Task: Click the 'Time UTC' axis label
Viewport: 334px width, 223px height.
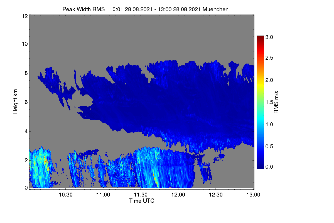Action: pos(142,201)
